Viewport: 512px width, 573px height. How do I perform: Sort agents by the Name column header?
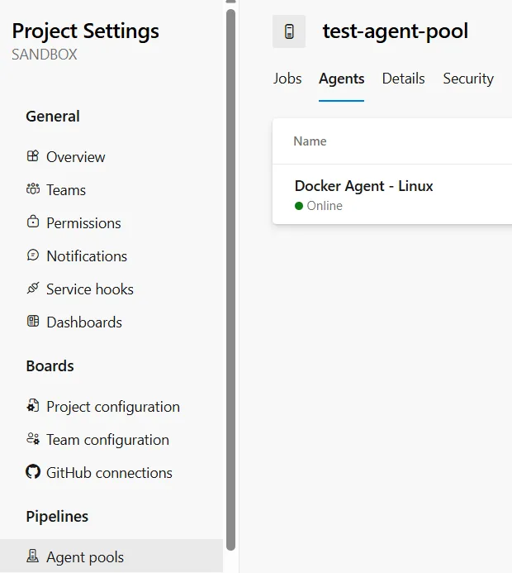[311, 141]
